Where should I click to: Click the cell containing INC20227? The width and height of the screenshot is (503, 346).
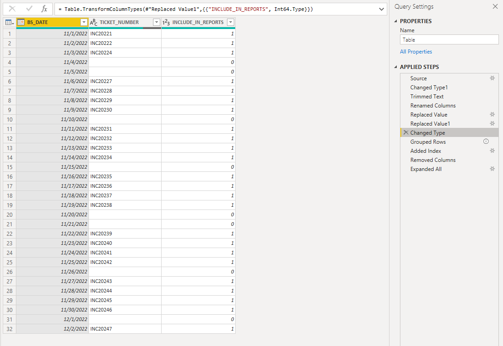125,81
